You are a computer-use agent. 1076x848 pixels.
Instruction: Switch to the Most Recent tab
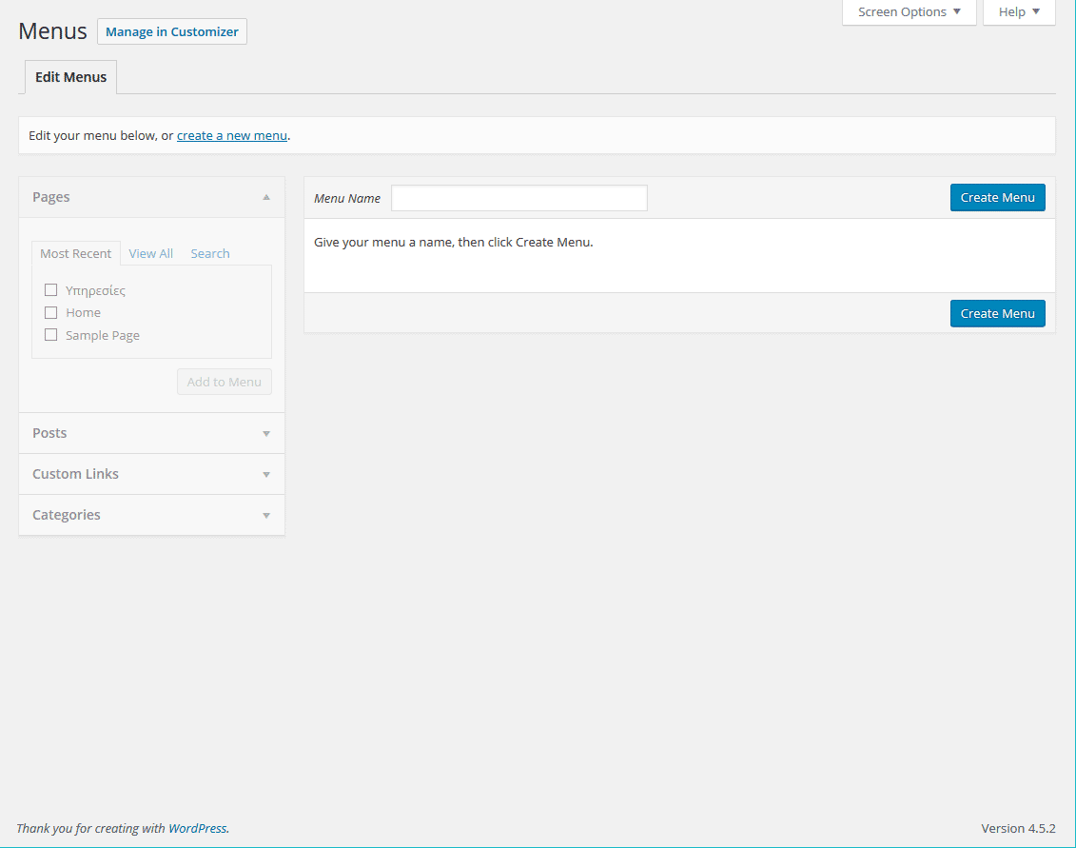pos(75,253)
